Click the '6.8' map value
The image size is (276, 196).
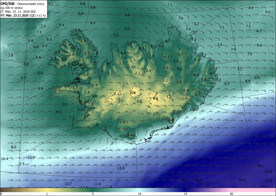point(31,41)
